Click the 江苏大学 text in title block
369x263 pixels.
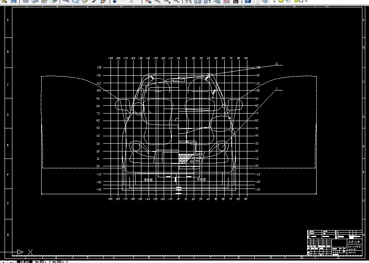pyautogui.click(x=354, y=242)
